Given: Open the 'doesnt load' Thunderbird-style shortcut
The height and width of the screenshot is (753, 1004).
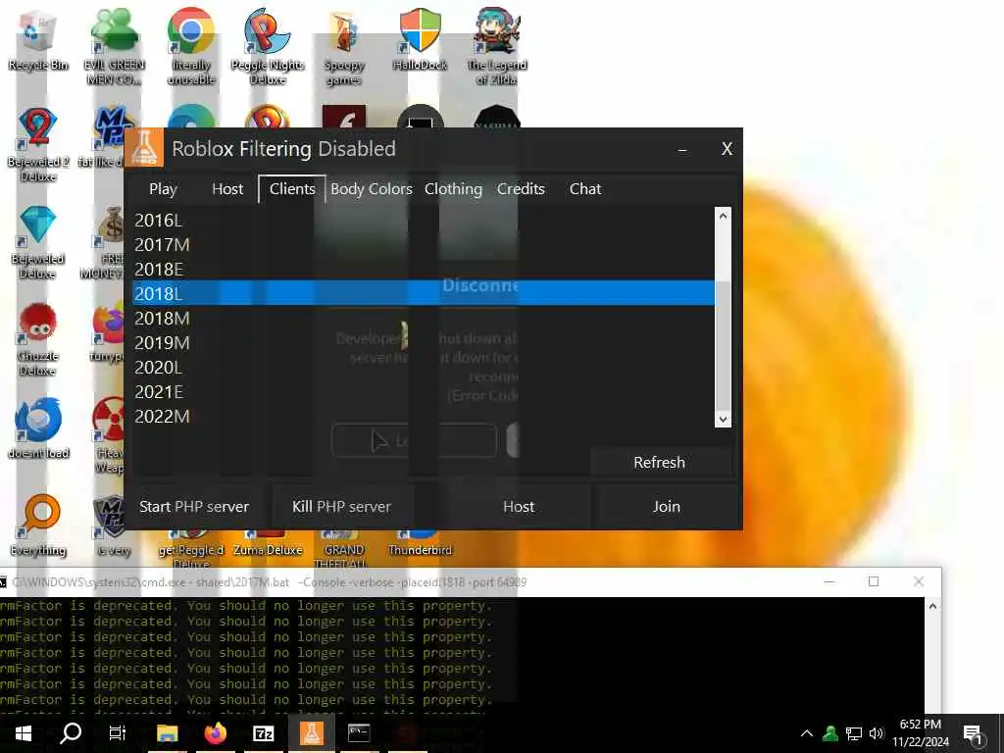Looking at the screenshot, I should pyautogui.click(x=38, y=427).
